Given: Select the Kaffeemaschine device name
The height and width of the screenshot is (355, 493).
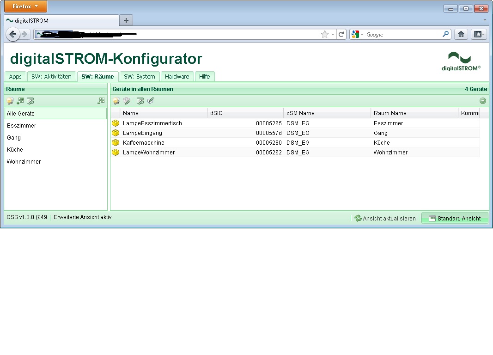Looking at the screenshot, I should [143, 143].
